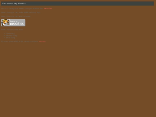Click the bold word in second paragraph
This screenshot has width=156, height=117.
[x=26, y=12]
